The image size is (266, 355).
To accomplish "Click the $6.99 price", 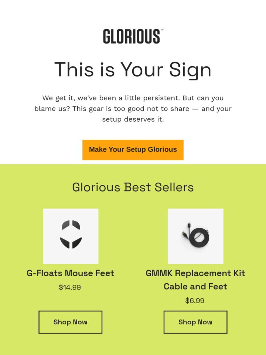I will (x=195, y=301).
